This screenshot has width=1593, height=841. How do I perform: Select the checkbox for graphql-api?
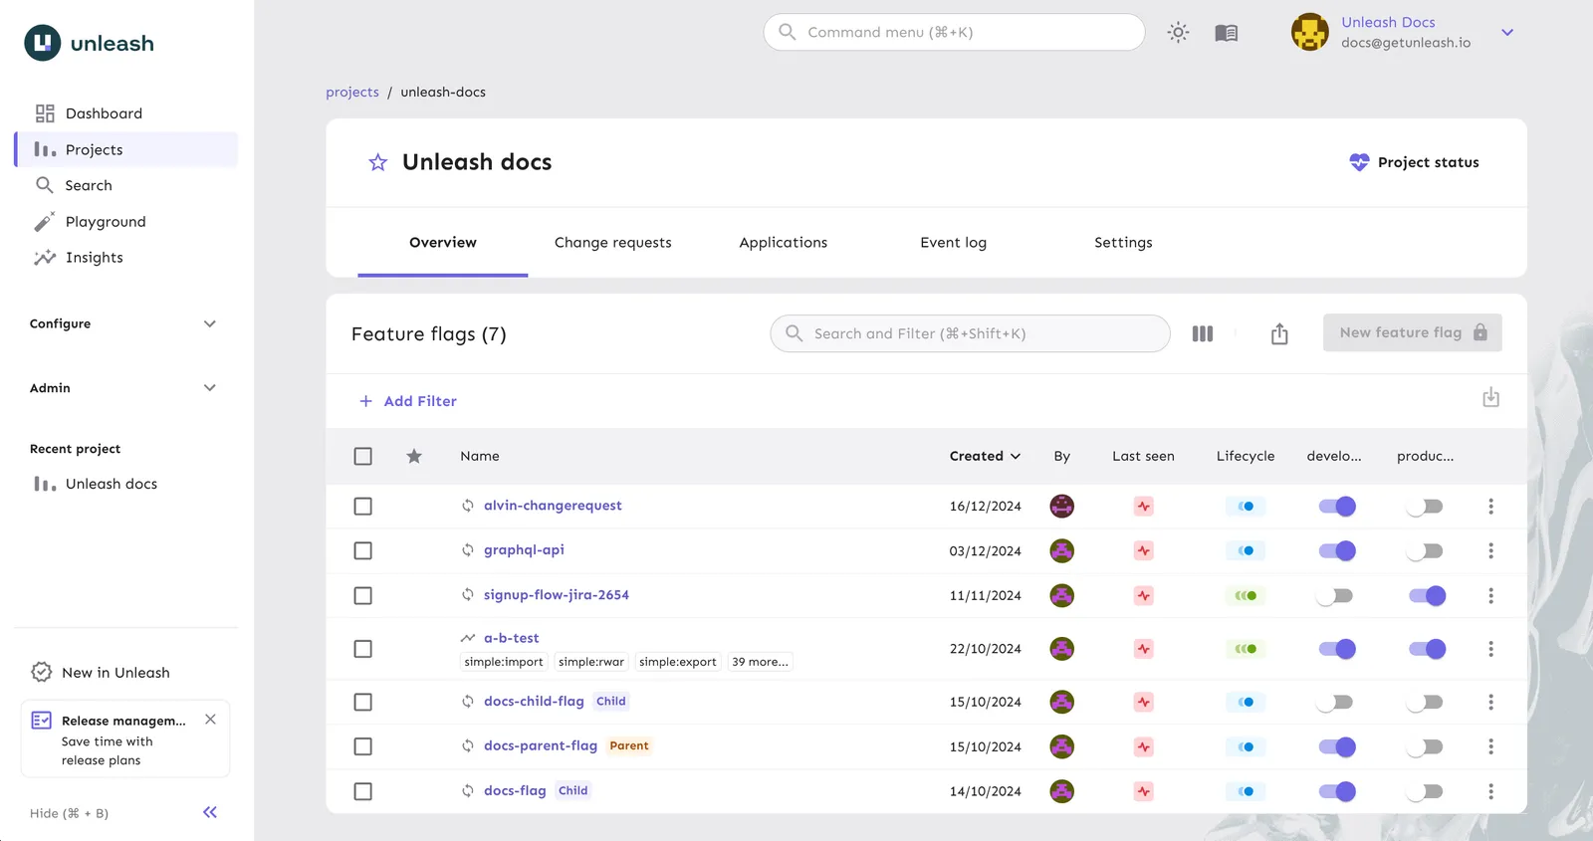(x=363, y=550)
